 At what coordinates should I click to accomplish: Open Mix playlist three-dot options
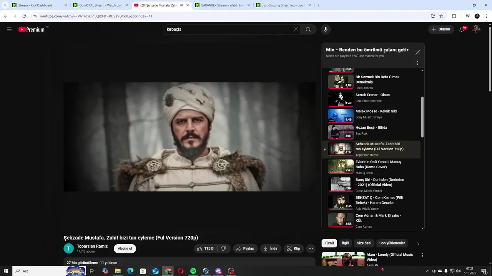[417, 63]
